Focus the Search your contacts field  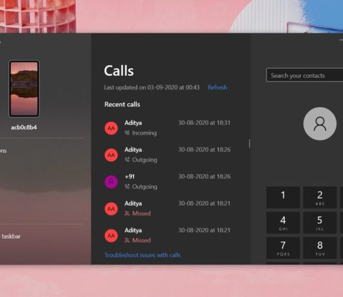304,75
